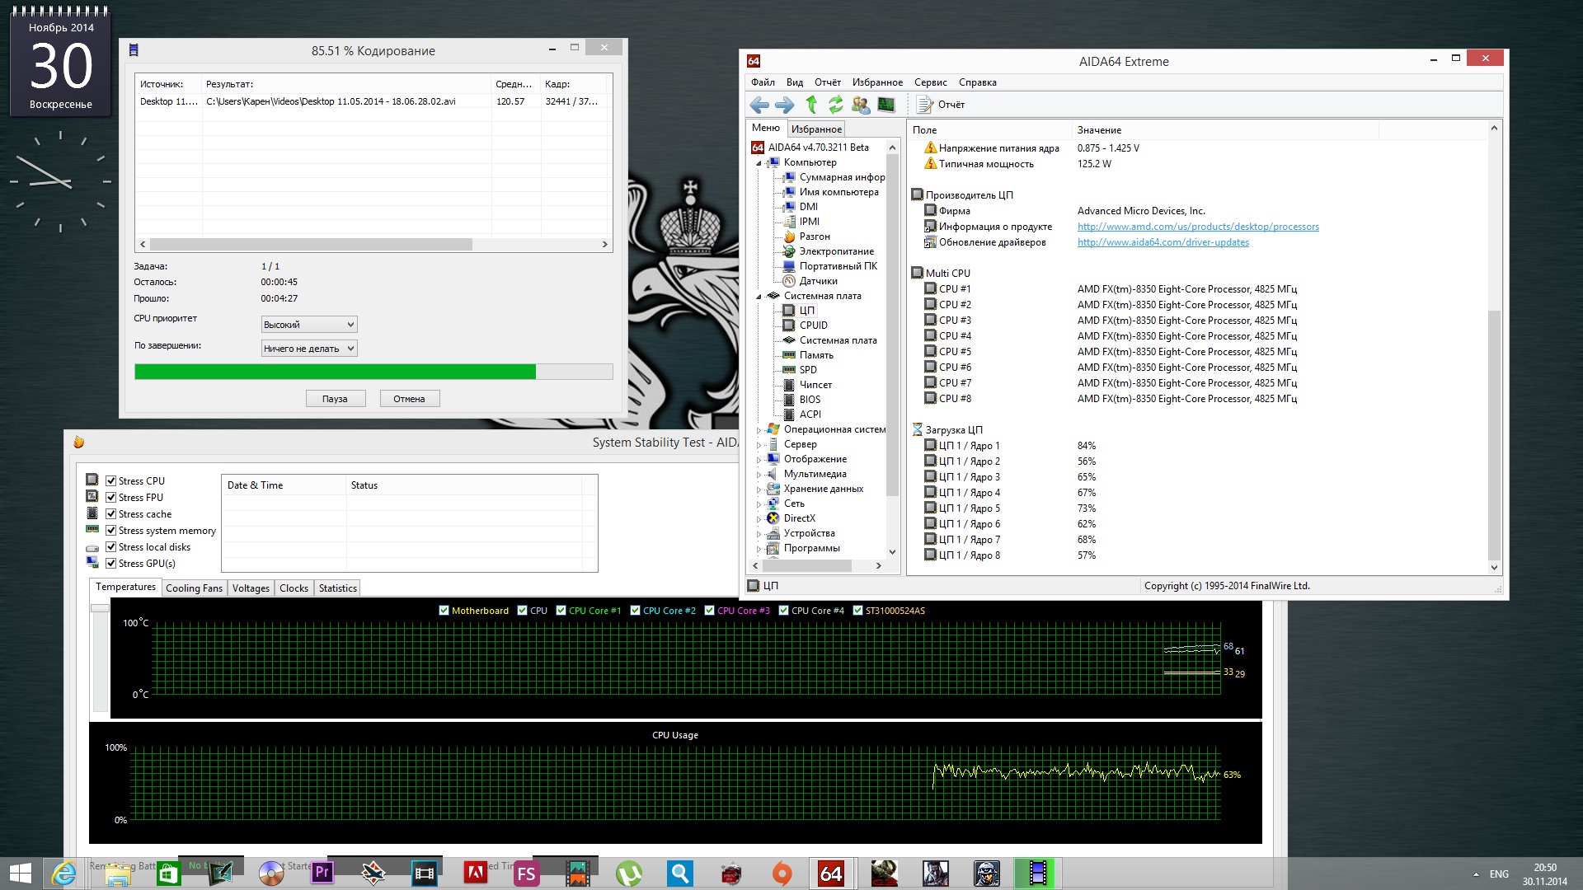Select the CPUID tree item
1583x890 pixels.
click(x=813, y=326)
